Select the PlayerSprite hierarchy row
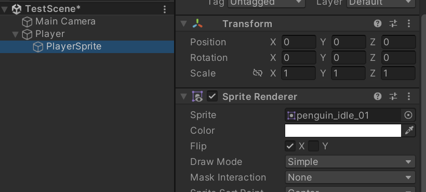Screen dimensions: 426x192 [x=87, y=47]
